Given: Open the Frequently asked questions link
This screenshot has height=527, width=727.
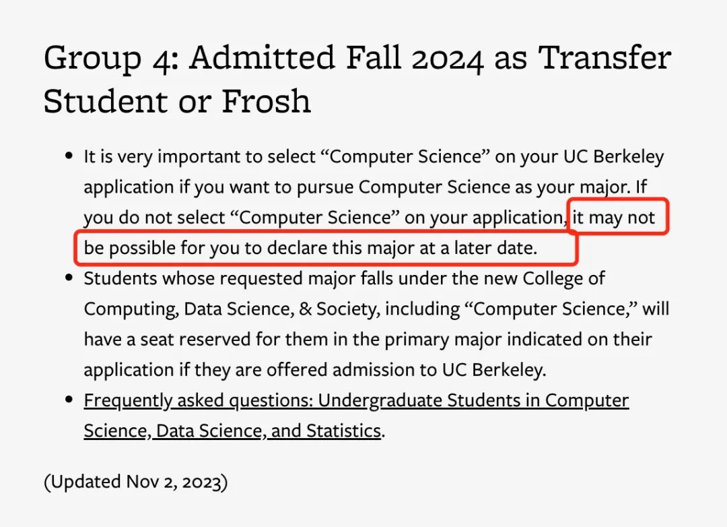Looking at the screenshot, I should [x=356, y=415].
